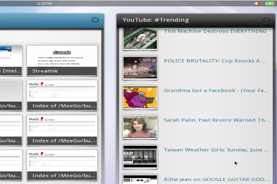Viewport: 277px width, 184px height.
Task: Open 'This Machine Destroys EVERYTHING' video title
Action: (x=215, y=31)
